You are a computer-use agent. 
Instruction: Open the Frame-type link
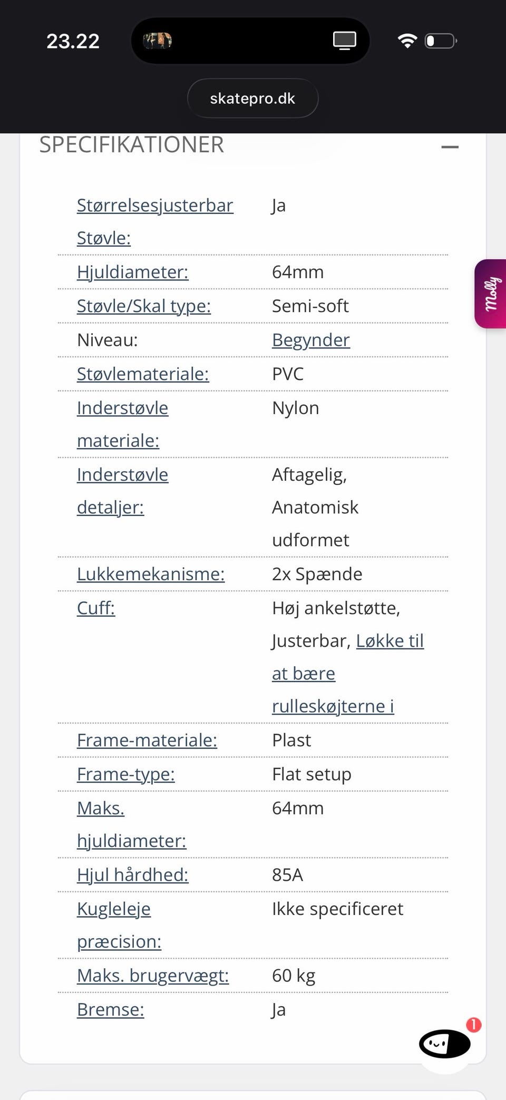pyautogui.click(x=126, y=774)
